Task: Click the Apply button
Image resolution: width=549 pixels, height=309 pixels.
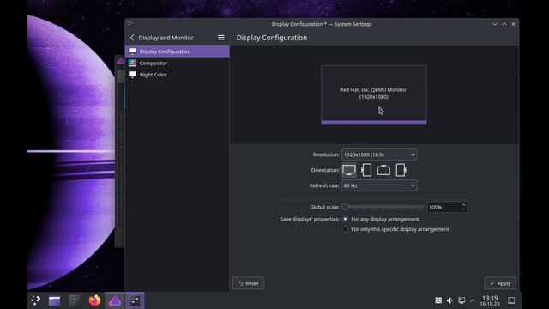Action: pos(500,283)
